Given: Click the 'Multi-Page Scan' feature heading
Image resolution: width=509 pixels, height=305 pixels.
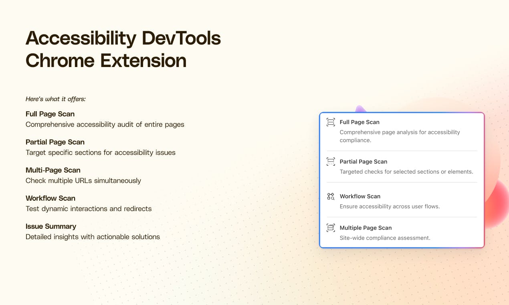Looking at the screenshot, I should click(x=53, y=170).
